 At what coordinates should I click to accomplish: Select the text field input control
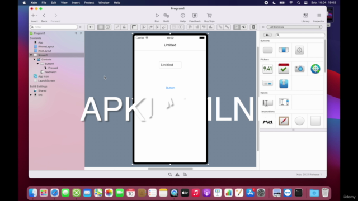267,103
